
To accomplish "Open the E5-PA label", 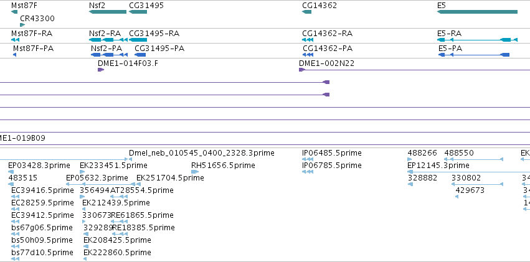I will 450,49.
